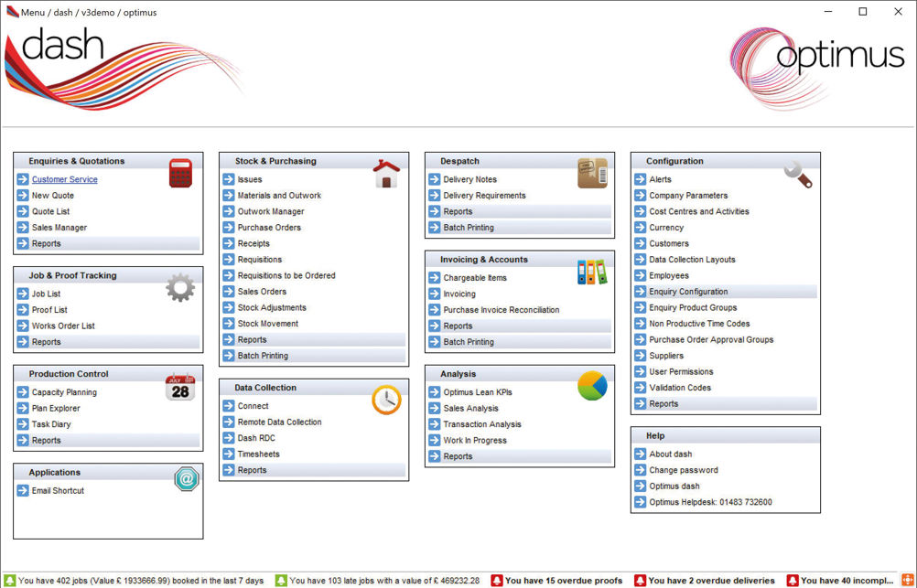Image resolution: width=917 pixels, height=588 pixels.
Task: Click the red calculator icon in Enquiries & Quotations
Action: (x=180, y=174)
